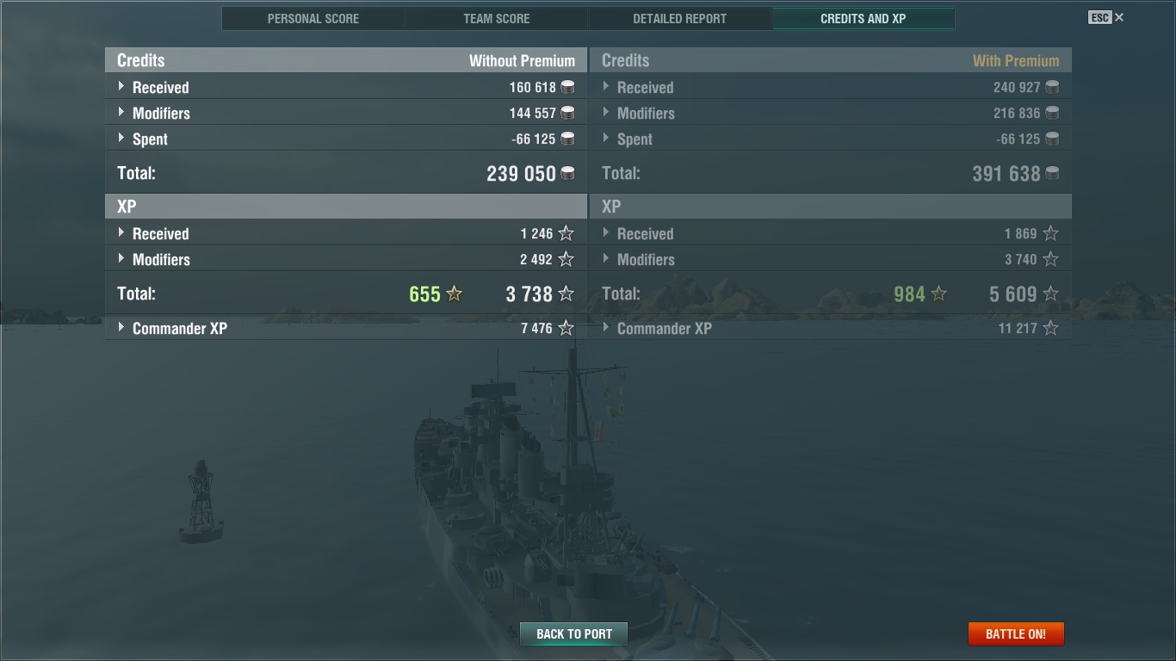Expand Modifiers credits row without premium
The width and height of the screenshot is (1176, 661).
coord(345,113)
